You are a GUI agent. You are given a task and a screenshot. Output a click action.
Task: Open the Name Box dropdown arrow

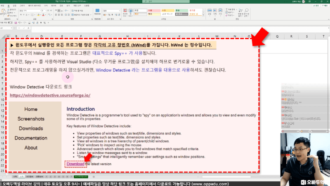pos(12,28)
